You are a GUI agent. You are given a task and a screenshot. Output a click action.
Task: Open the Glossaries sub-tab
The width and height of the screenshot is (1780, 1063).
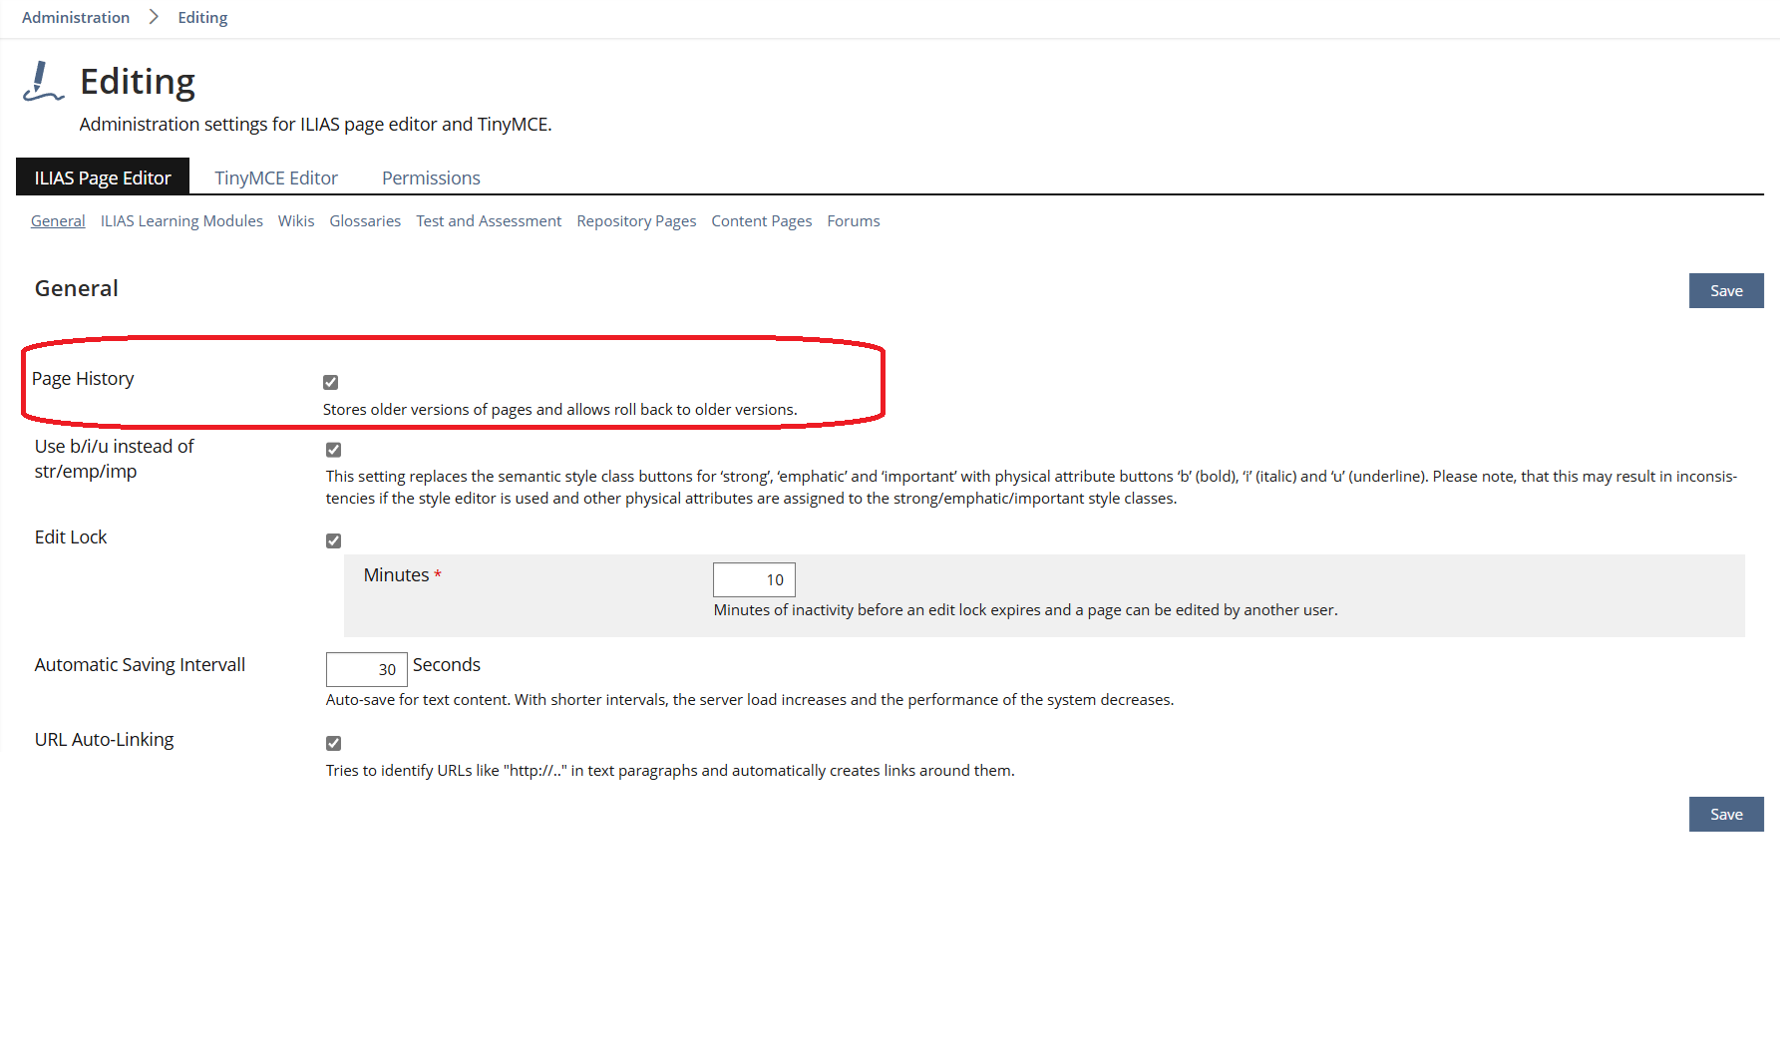click(365, 220)
